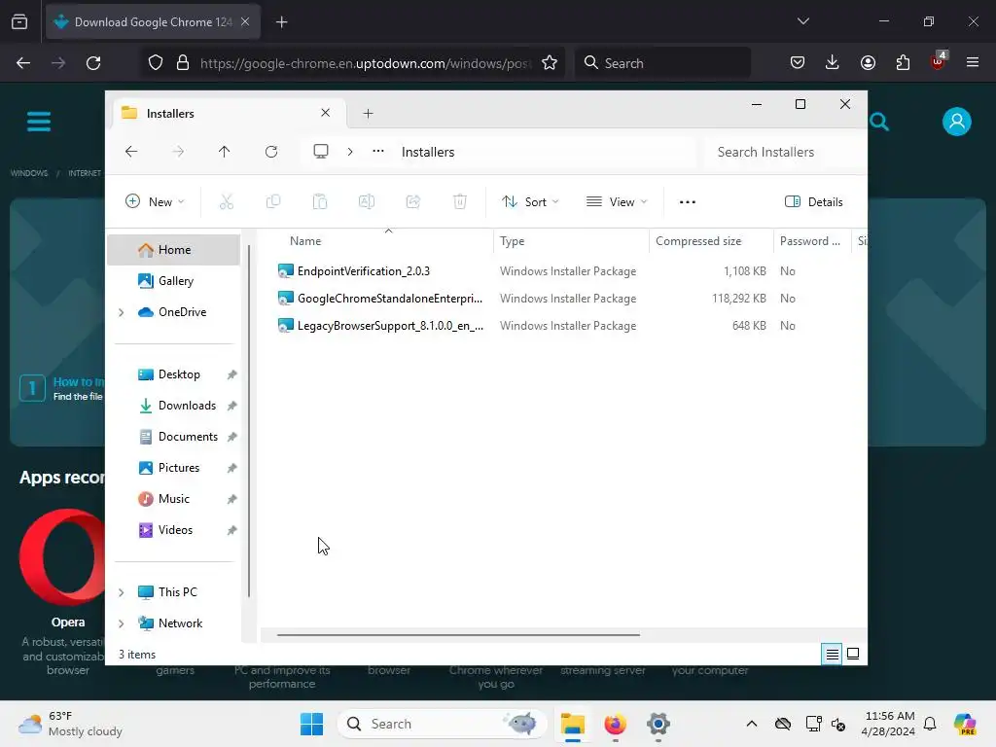Click the Uptodown search magnifier icon
Screen dimensions: 996x747
pyautogui.click(x=879, y=122)
